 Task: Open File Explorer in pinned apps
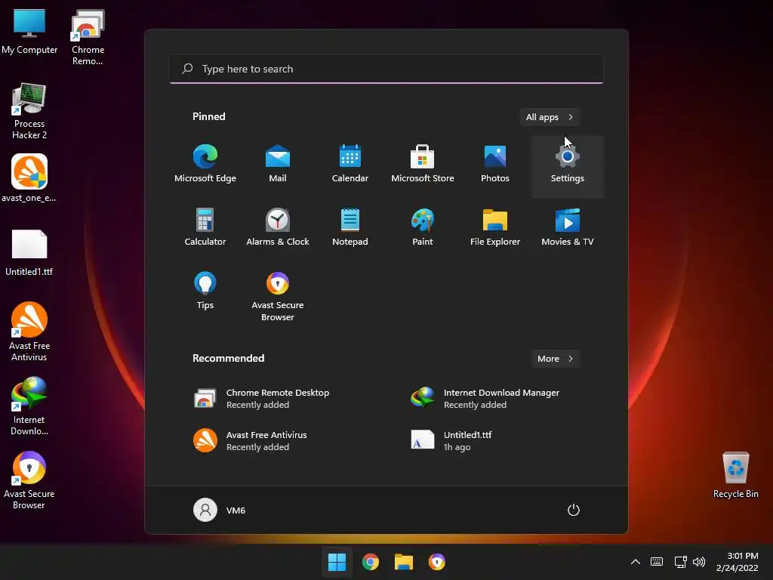pos(495,228)
